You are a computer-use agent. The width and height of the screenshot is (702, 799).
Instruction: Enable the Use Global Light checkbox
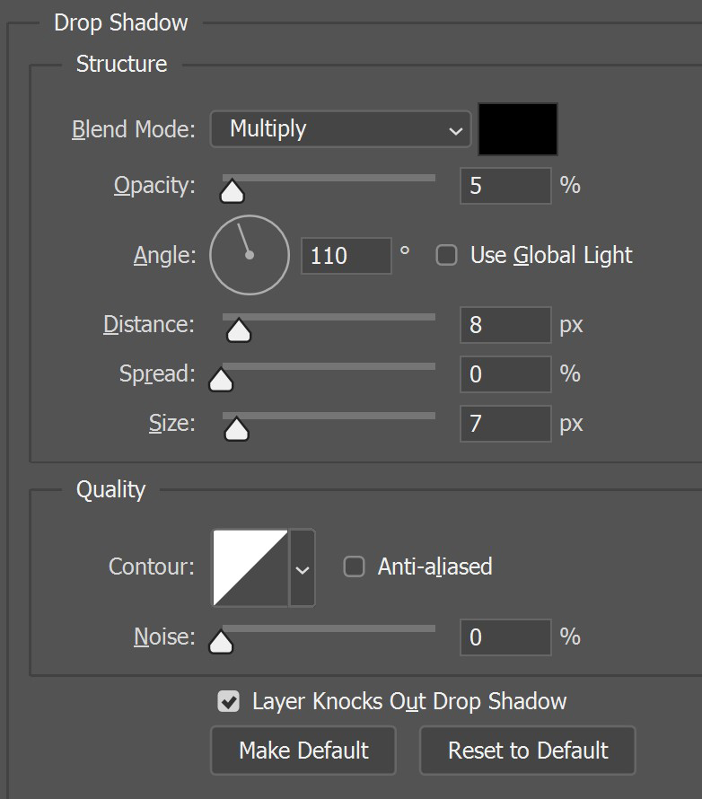447,255
